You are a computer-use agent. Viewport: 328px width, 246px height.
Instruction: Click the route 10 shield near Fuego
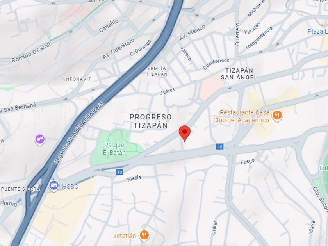[219, 147]
